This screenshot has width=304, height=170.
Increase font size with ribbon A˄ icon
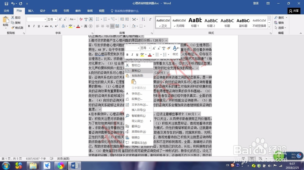[x=60, y=19]
